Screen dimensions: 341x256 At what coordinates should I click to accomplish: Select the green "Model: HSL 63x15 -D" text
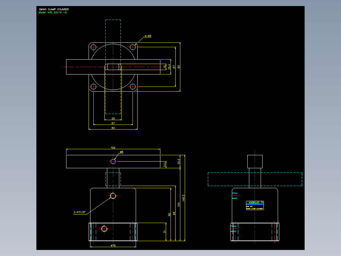pyautogui.click(x=53, y=12)
